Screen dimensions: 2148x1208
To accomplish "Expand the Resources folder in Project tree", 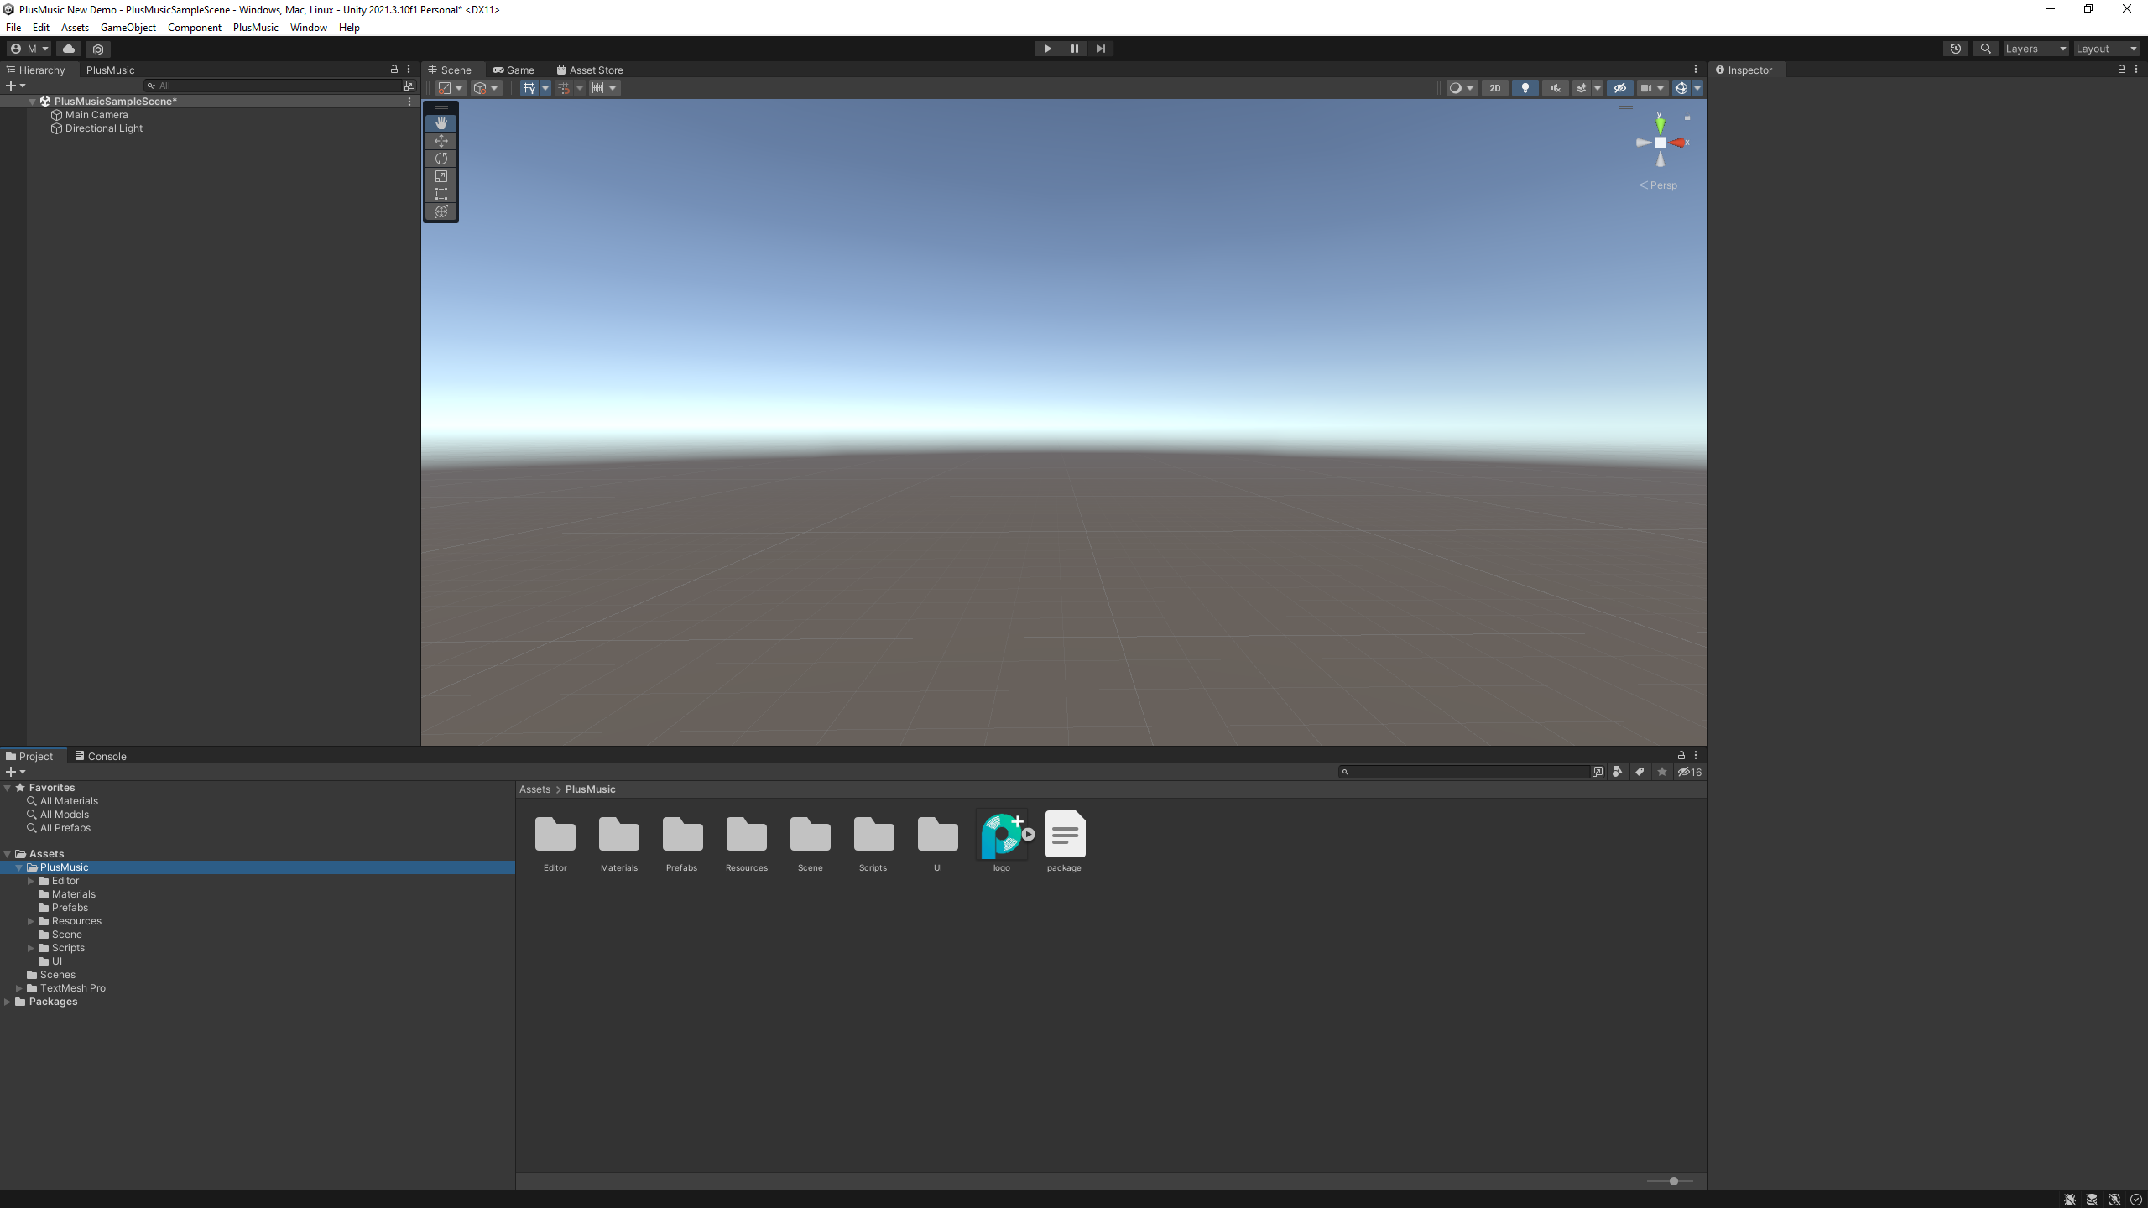I will (31, 921).
